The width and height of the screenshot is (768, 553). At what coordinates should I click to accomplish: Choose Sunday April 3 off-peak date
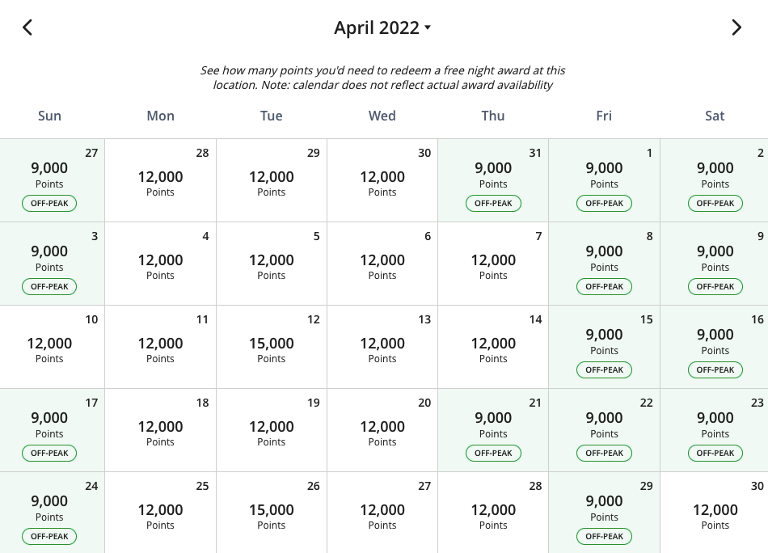coord(52,264)
